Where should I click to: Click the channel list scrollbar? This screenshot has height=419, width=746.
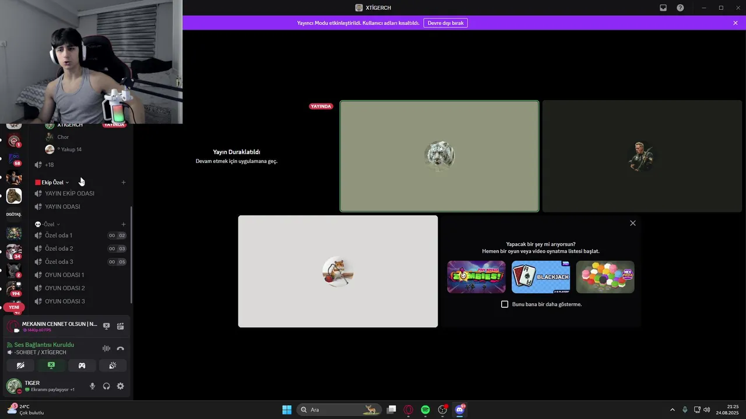(131, 254)
